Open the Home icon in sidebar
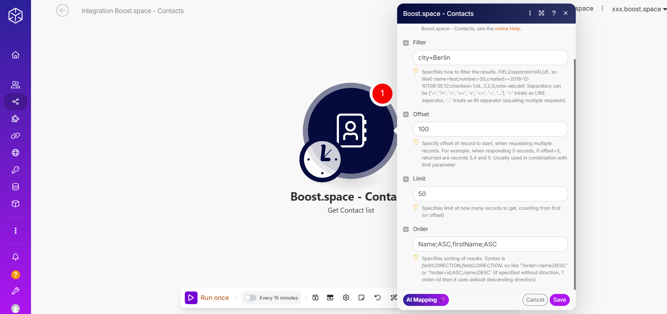The height and width of the screenshot is (314, 667). click(16, 55)
